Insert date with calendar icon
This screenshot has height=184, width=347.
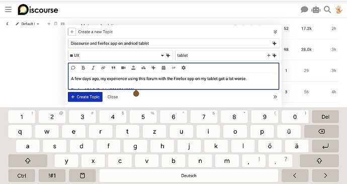(163, 68)
